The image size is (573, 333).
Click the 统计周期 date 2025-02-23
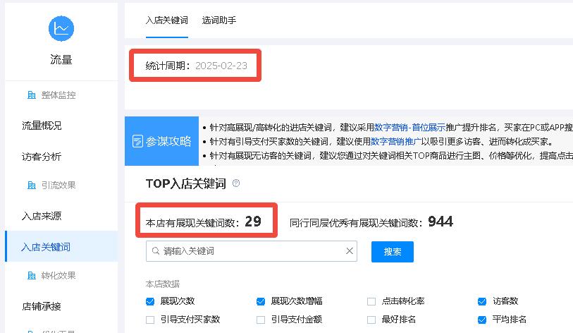(x=221, y=66)
